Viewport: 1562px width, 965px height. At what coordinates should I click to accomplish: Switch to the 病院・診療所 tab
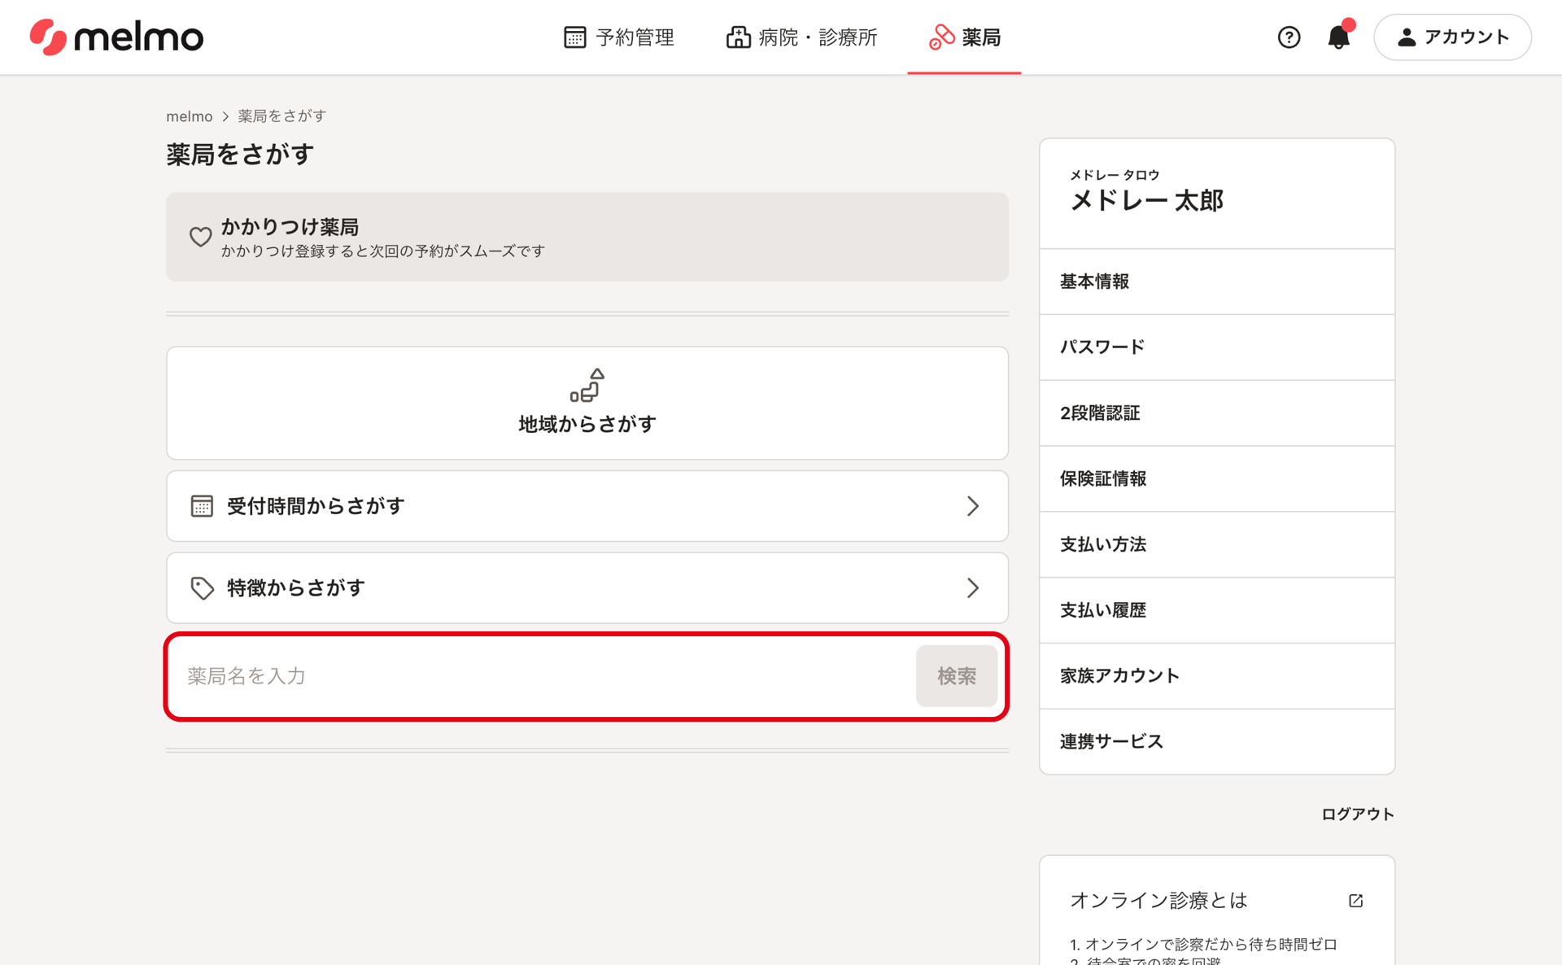point(801,37)
